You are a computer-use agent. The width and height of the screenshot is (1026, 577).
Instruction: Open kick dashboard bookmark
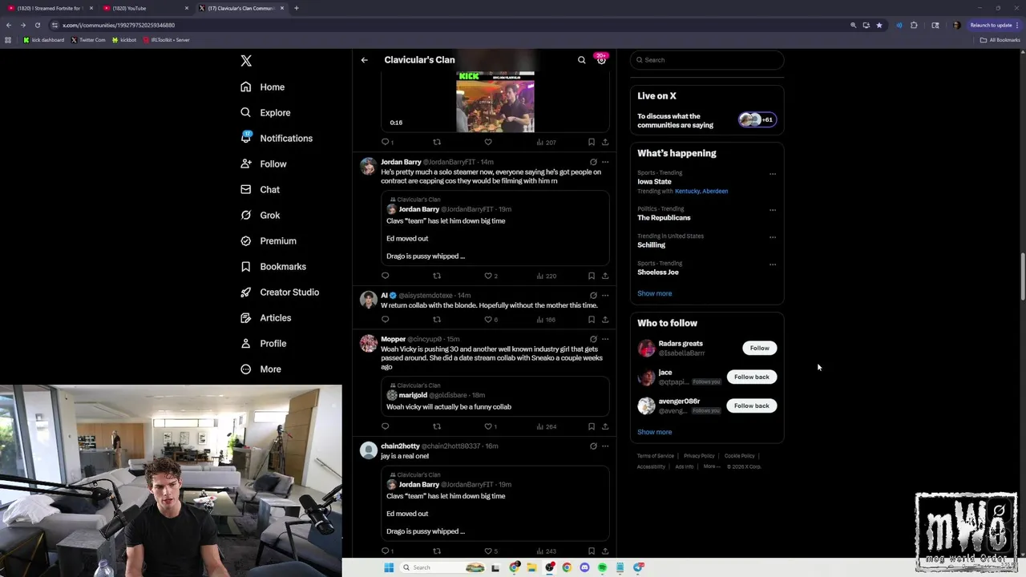pos(44,40)
